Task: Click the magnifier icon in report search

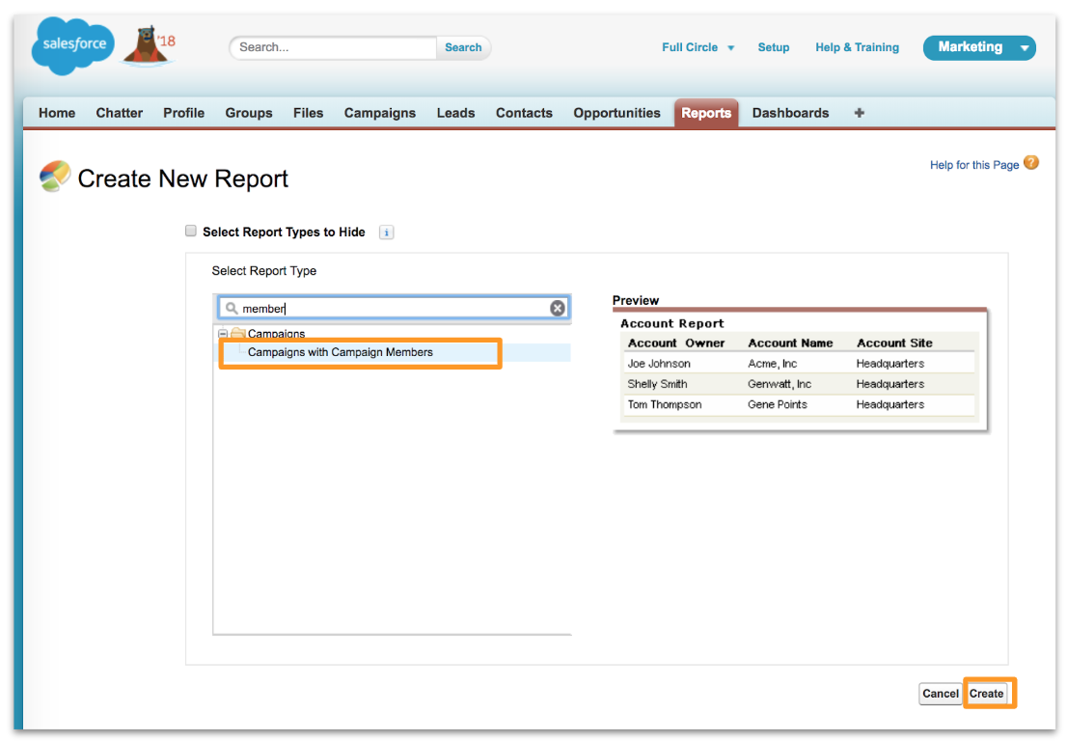Action: [x=232, y=308]
